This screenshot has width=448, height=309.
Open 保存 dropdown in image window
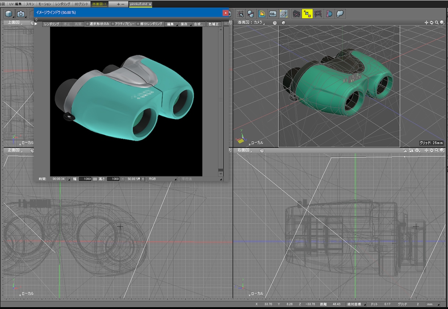point(185,24)
